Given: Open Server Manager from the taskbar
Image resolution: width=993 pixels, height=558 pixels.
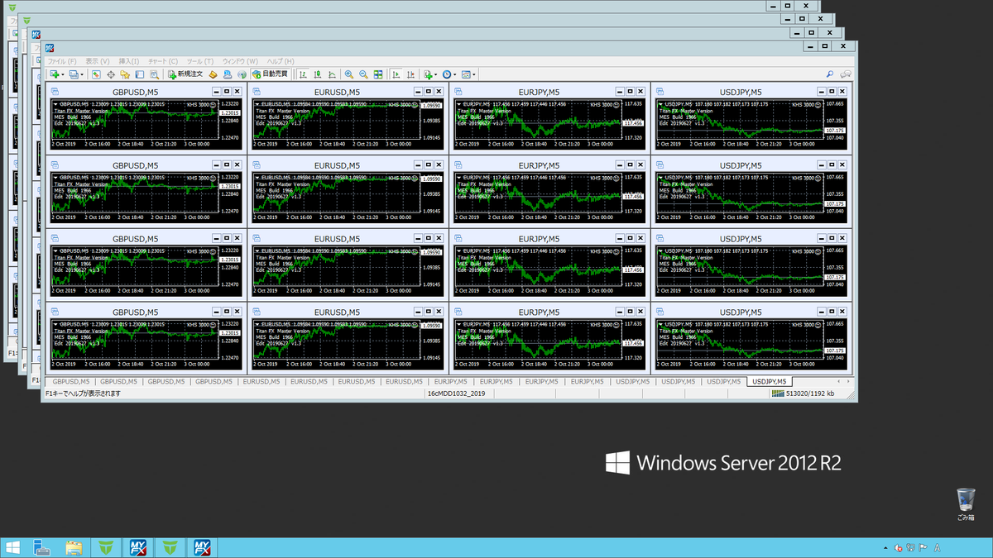Looking at the screenshot, I should tap(43, 546).
